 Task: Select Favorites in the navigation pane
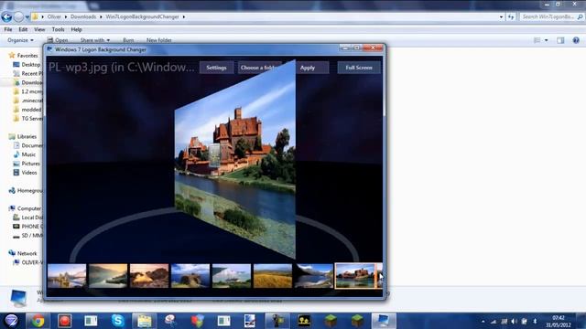[27, 55]
